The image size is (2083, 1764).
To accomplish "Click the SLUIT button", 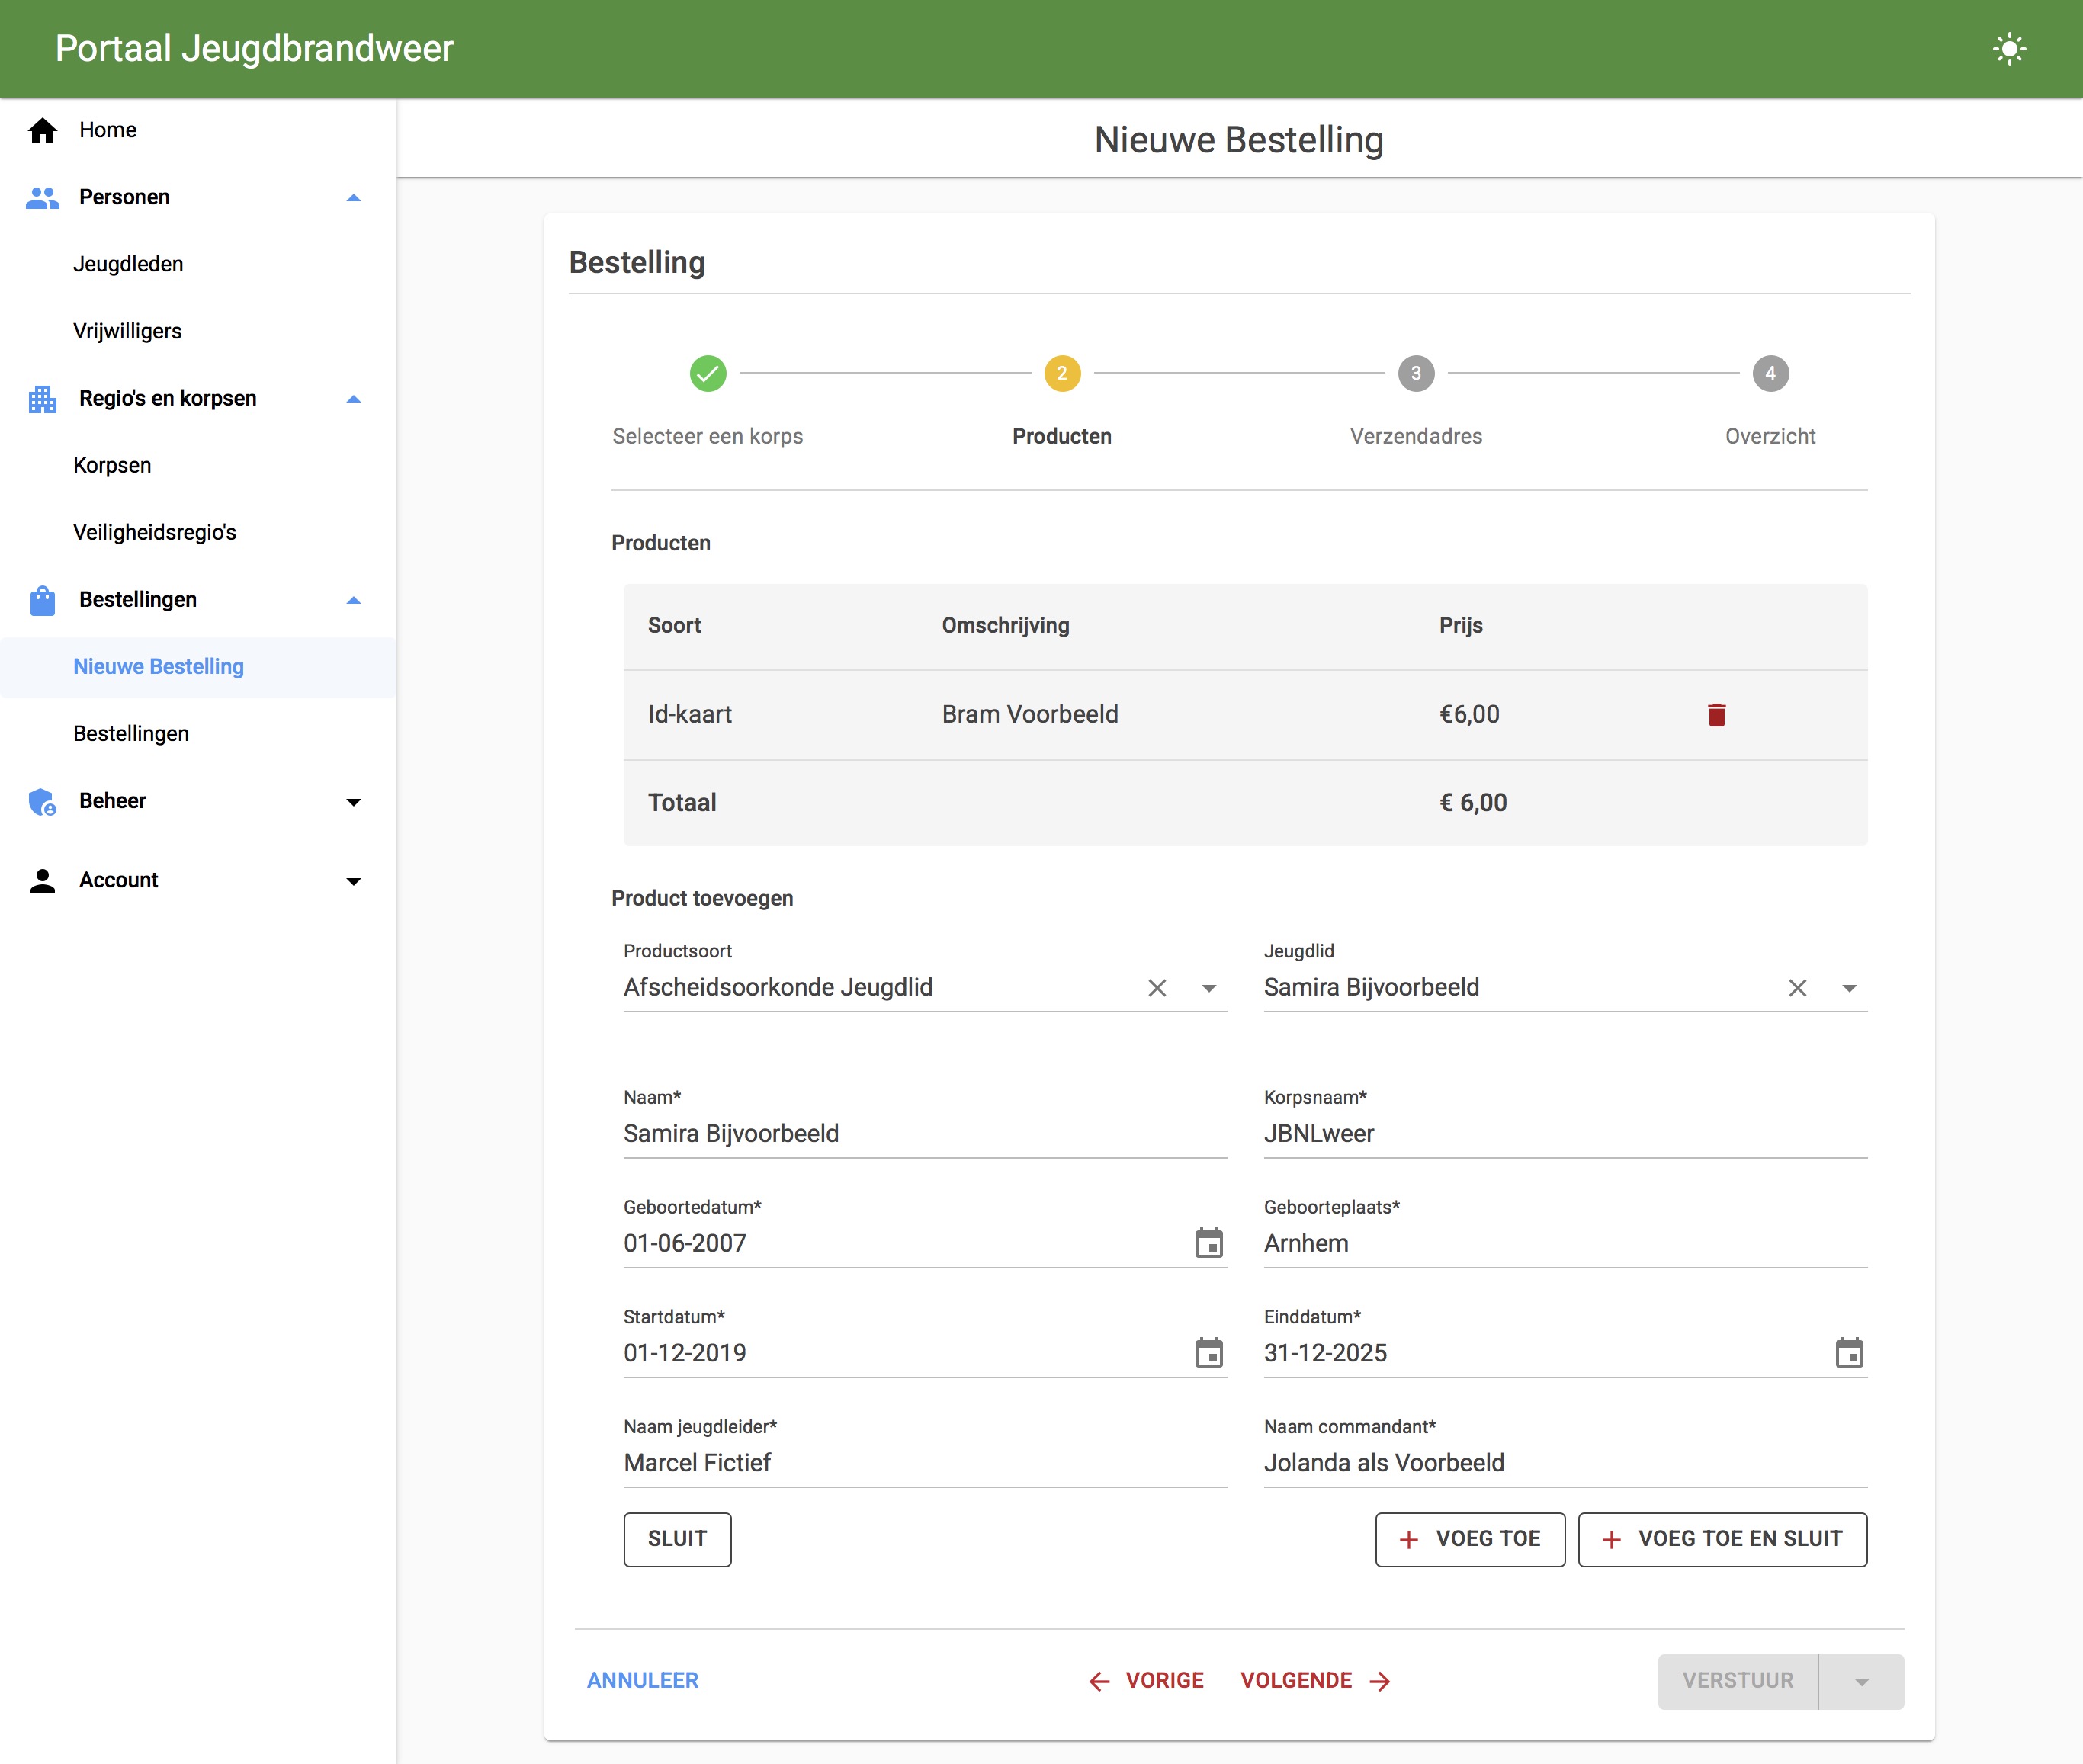I will coord(677,1539).
